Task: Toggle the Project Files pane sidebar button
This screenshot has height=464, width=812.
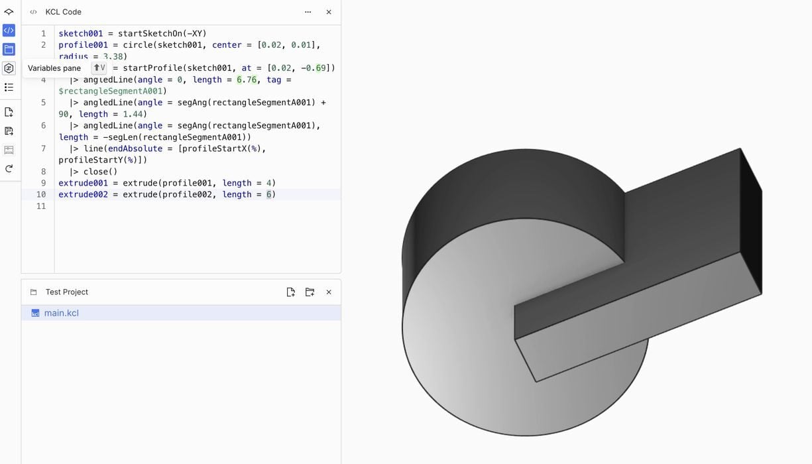Action: 9,49
